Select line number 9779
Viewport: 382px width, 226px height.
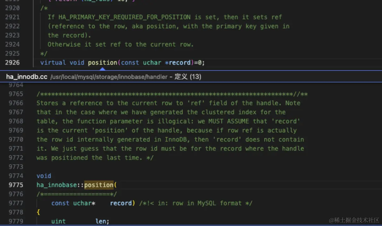coord(16,221)
